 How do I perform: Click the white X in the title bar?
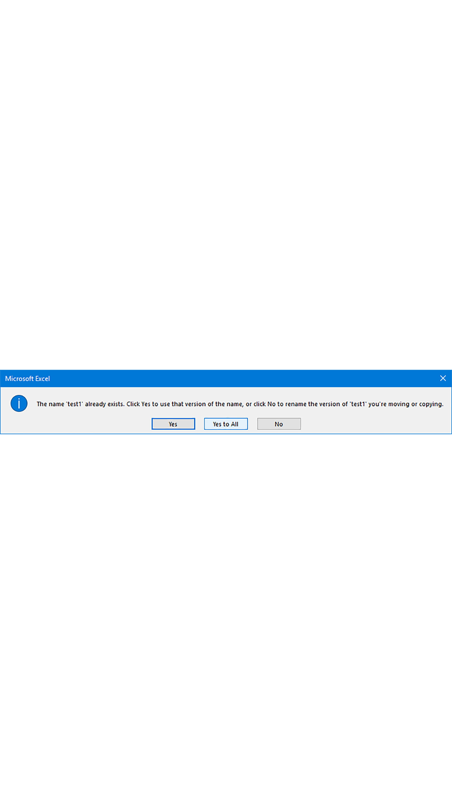(443, 378)
